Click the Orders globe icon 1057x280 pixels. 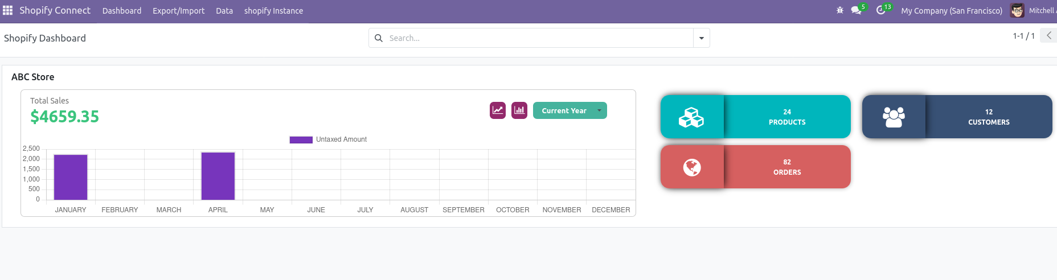(x=692, y=167)
